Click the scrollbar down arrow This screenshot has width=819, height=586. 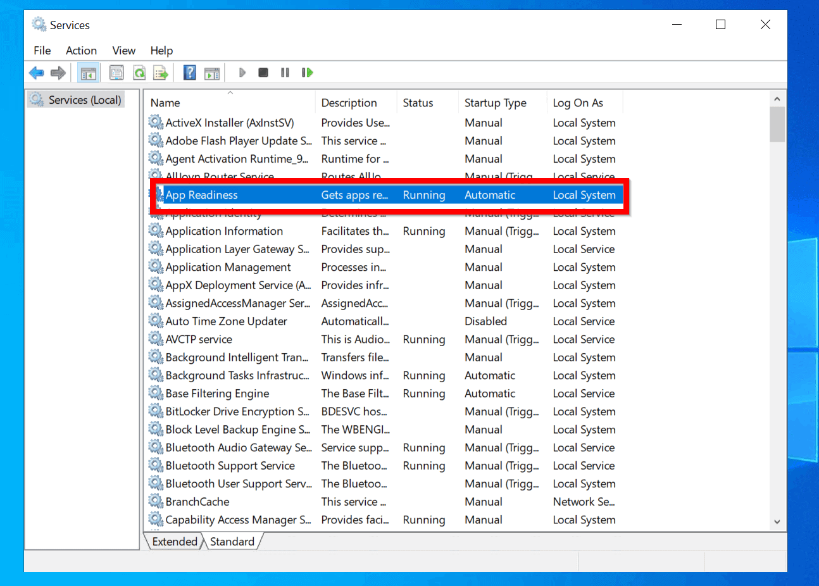tap(777, 521)
